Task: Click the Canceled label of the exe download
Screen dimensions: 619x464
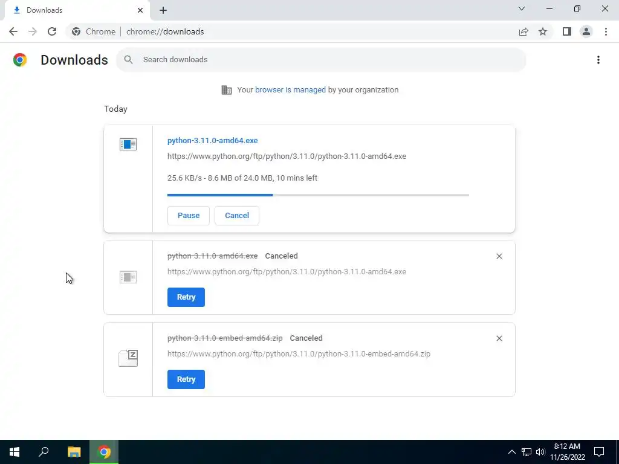Action: [281, 256]
